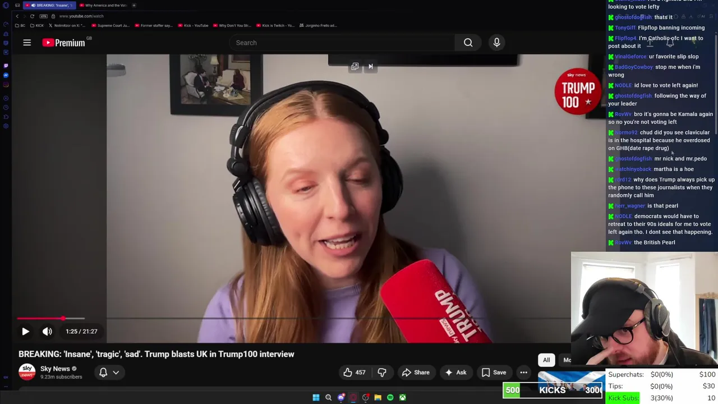Toggle the browser VPN badge
The width and height of the screenshot is (718, 404).
[43, 16]
